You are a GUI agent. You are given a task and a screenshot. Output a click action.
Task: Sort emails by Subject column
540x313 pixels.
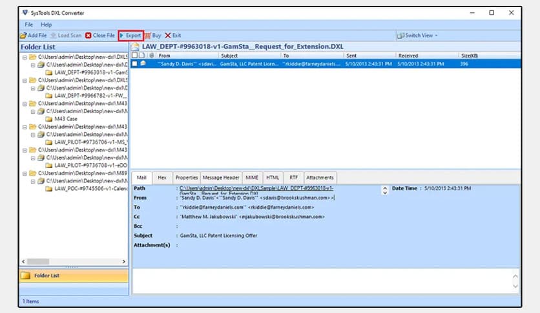[249, 56]
